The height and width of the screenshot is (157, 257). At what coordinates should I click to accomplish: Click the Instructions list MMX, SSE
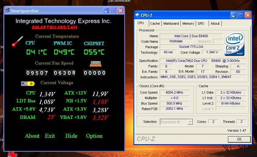[203, 77]
